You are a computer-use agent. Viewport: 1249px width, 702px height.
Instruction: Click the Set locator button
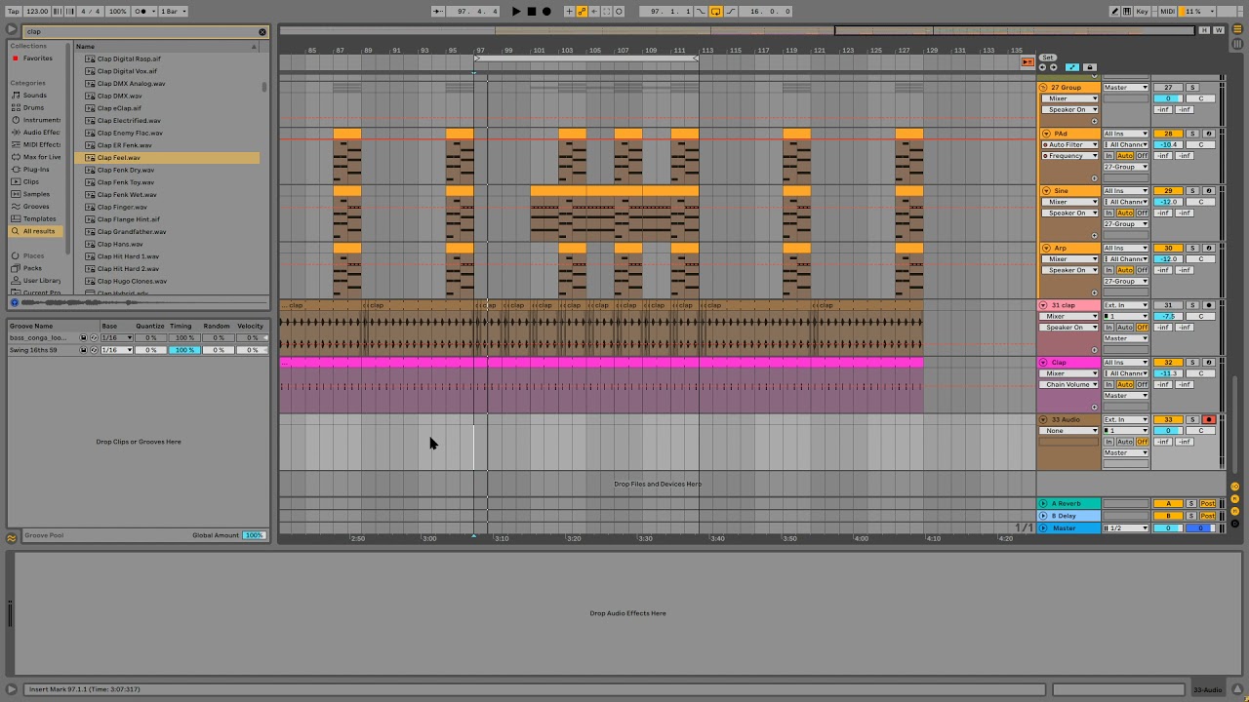tap(1048, 58)
